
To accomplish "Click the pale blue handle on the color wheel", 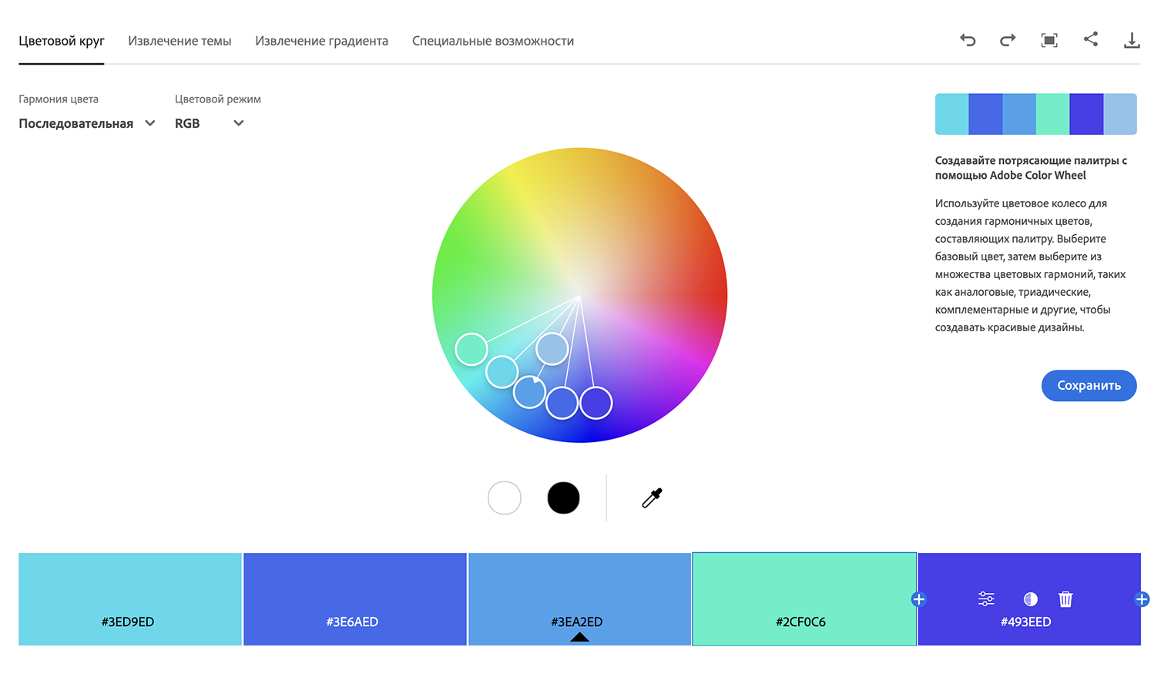I will [x=552, y=349].
